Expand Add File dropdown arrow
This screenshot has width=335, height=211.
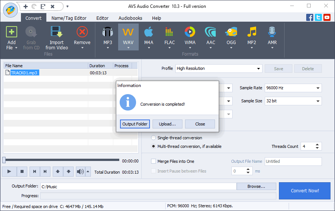tap(16, 48)
